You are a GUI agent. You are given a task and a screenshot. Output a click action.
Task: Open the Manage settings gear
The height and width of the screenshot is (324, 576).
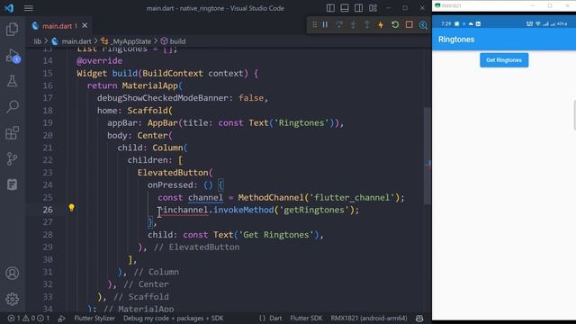[12, 299]
